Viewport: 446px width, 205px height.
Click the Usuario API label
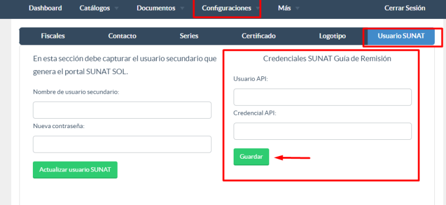point(251,79)
